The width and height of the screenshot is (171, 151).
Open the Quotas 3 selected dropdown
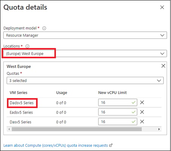click(85, 81)
